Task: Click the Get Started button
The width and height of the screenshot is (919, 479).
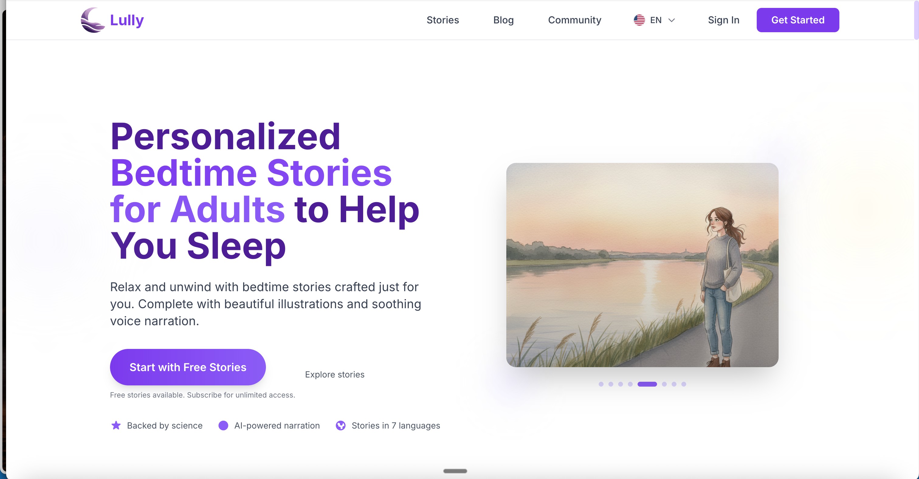Action: 798,20
